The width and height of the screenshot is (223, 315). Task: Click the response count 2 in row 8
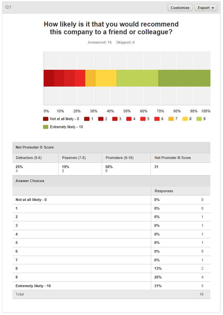tap(202, 268)
